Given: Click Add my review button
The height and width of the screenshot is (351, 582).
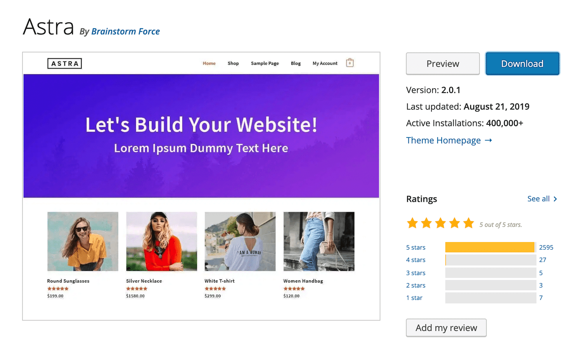Looking at the screenshot, I should coord(446,328).
